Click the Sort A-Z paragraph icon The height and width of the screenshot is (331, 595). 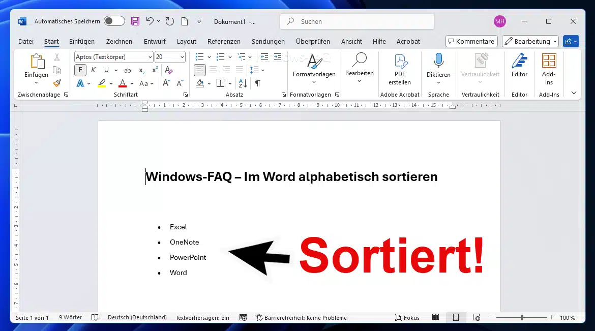(x=243, y=83)
